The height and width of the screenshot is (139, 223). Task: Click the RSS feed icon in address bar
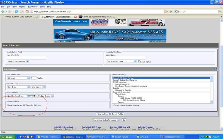pyautogui.click(x=165, y=11)
